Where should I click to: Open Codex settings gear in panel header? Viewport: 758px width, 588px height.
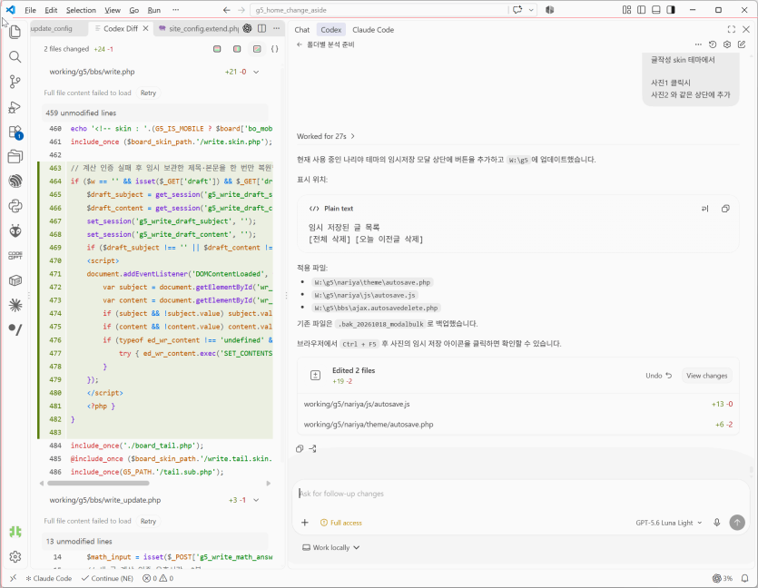(x=727, y=44)
